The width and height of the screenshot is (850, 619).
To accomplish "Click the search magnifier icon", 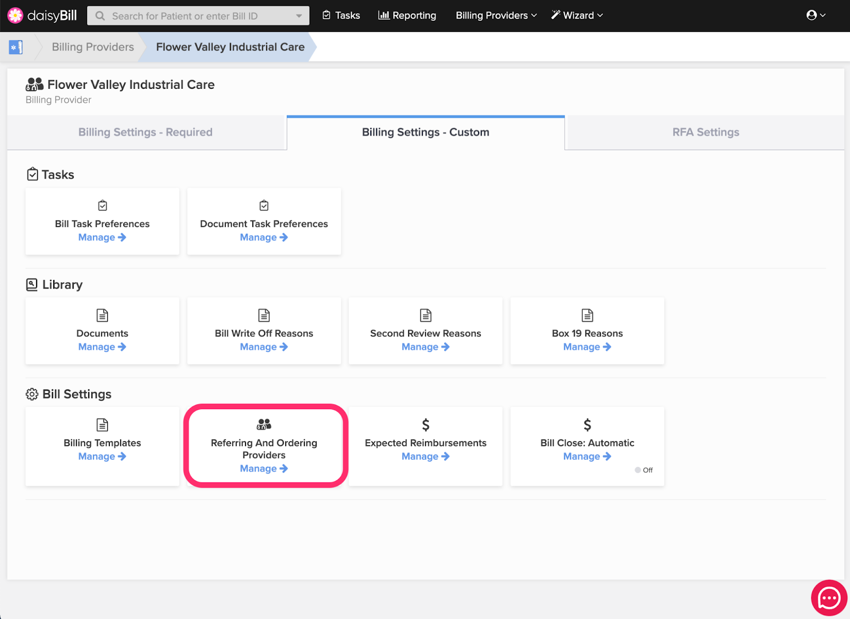I will (x=100, y=16).
